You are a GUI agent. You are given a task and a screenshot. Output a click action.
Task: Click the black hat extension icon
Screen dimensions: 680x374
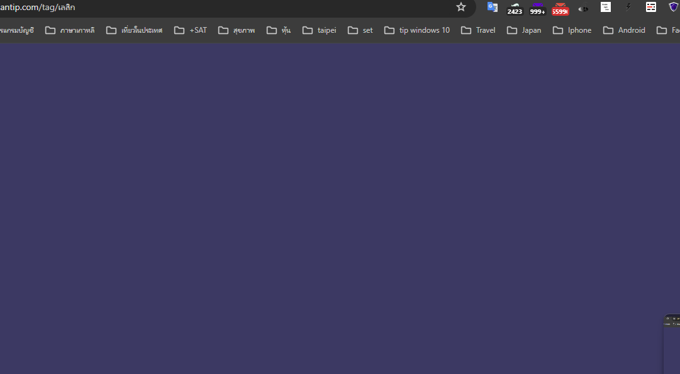pos(583,8)
